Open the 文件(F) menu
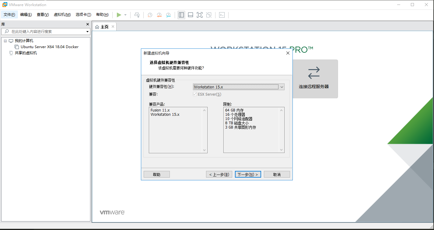 [9, 15]
